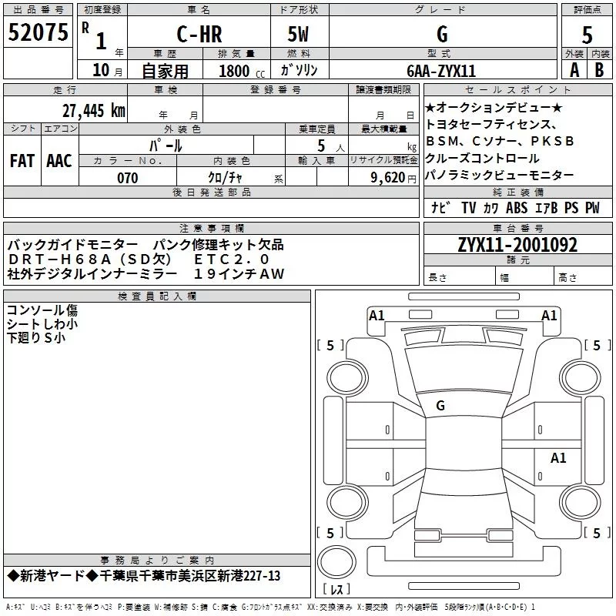Select the overall evaluation score 5
616x616 pixels.
click(587, 35)
